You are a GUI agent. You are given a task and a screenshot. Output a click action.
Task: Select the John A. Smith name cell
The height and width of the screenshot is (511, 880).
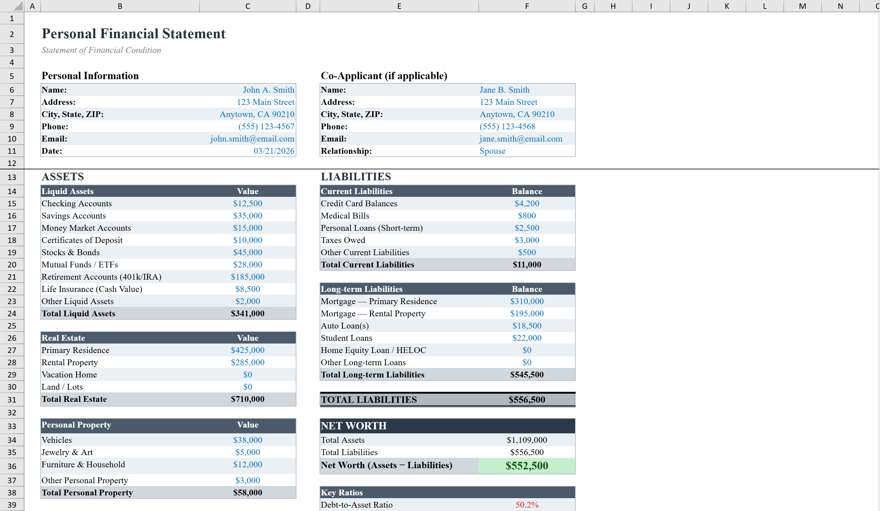coord(269,90)
